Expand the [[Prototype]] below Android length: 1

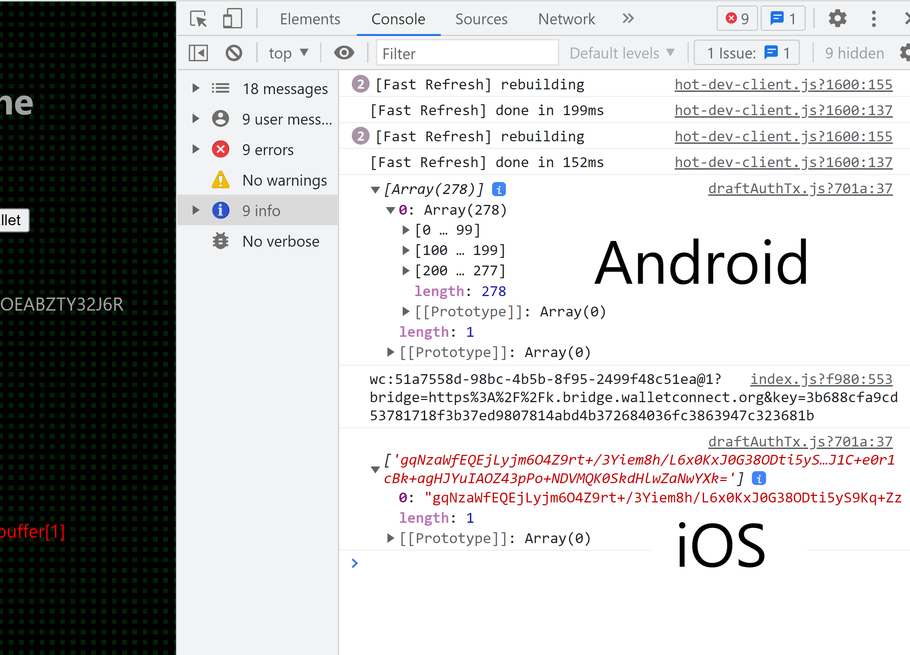click(x=390, y=352)
